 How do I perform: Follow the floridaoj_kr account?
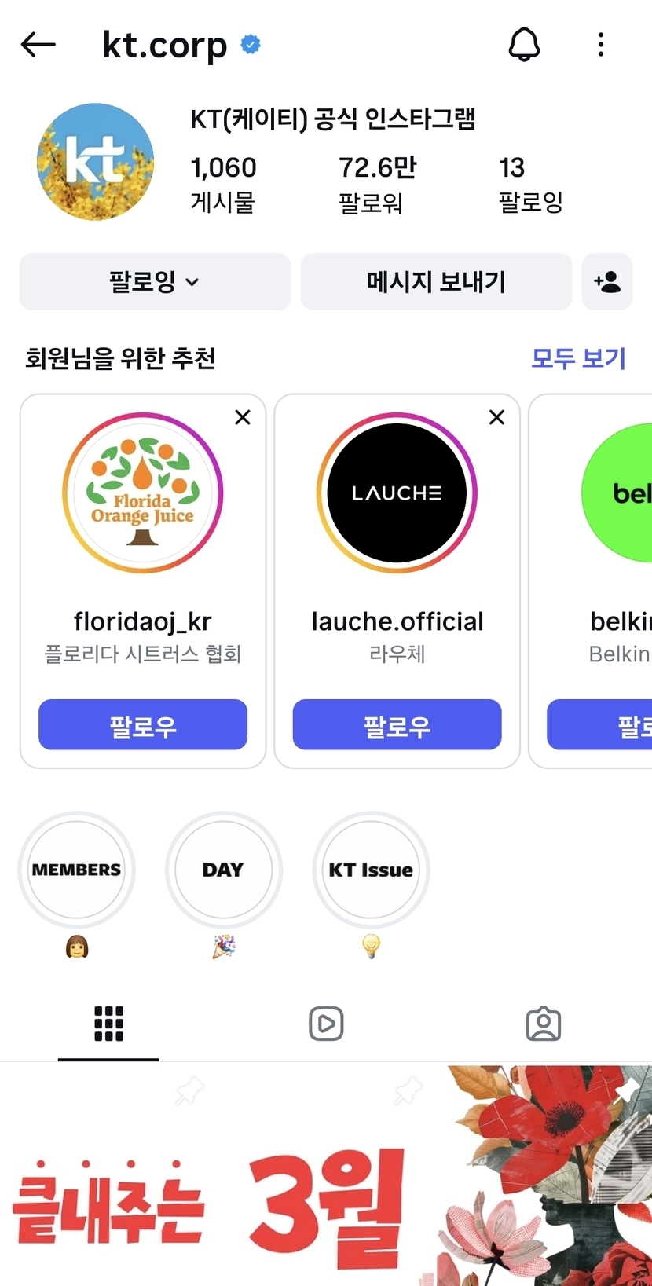coord(143,725)
